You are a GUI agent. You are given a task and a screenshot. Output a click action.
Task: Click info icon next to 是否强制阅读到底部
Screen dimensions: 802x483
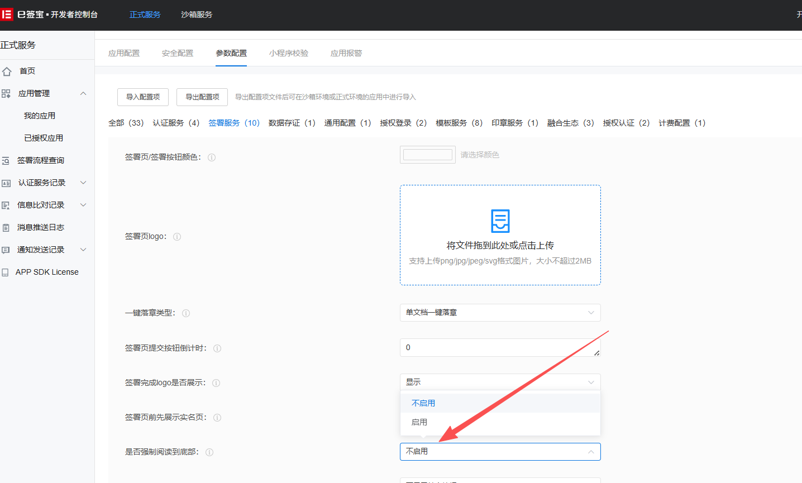point(209,452)
